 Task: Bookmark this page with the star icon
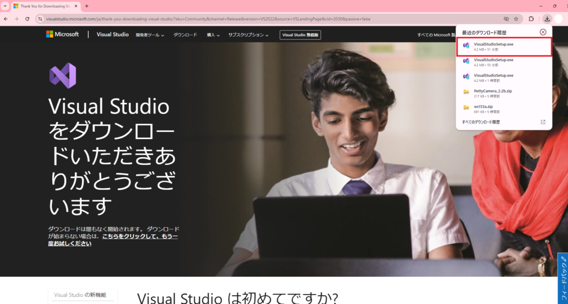click(x=516, y=19)
